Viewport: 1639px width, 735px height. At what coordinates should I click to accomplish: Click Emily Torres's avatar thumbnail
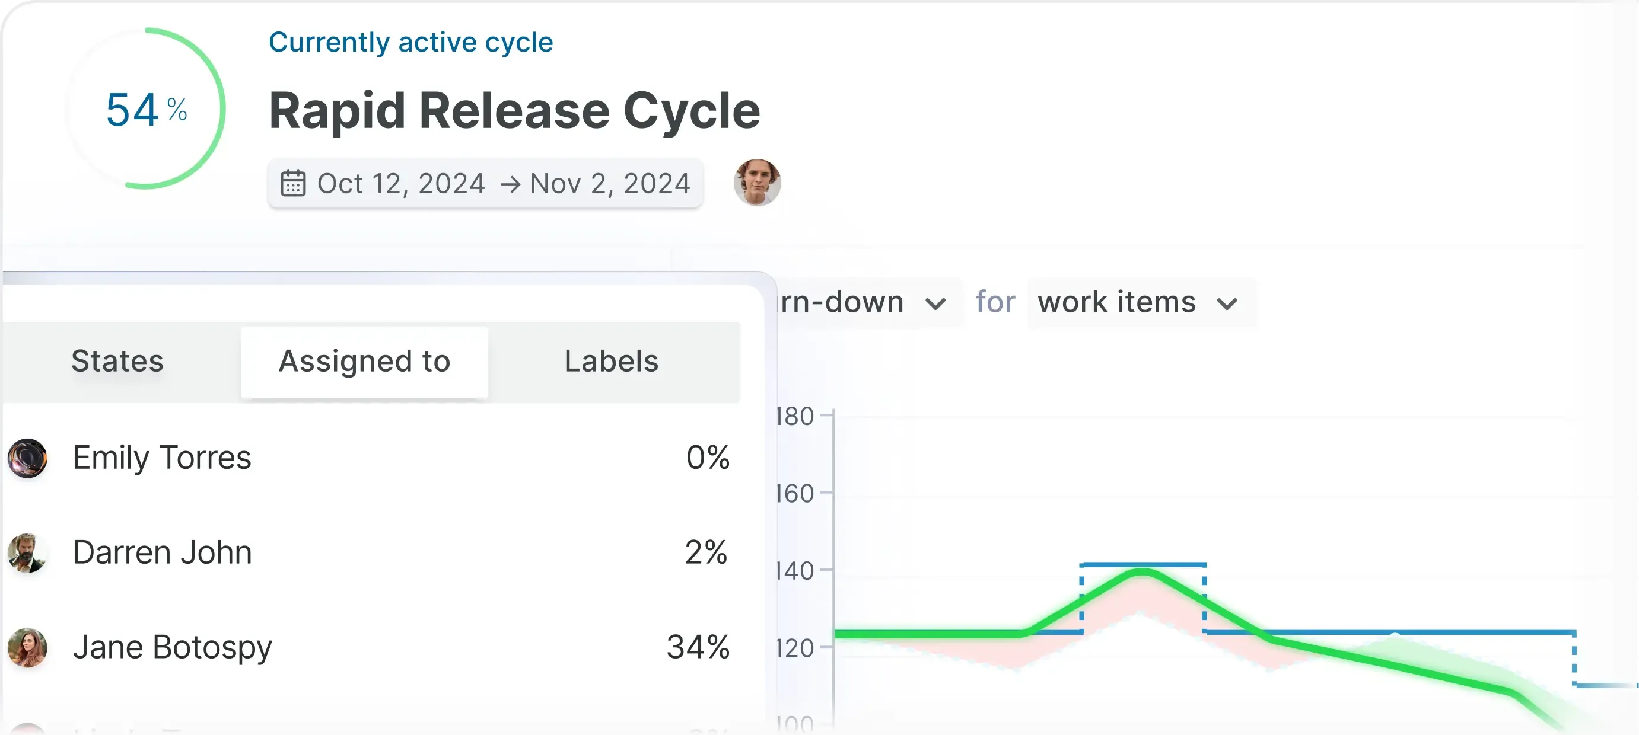coord(26,459)
